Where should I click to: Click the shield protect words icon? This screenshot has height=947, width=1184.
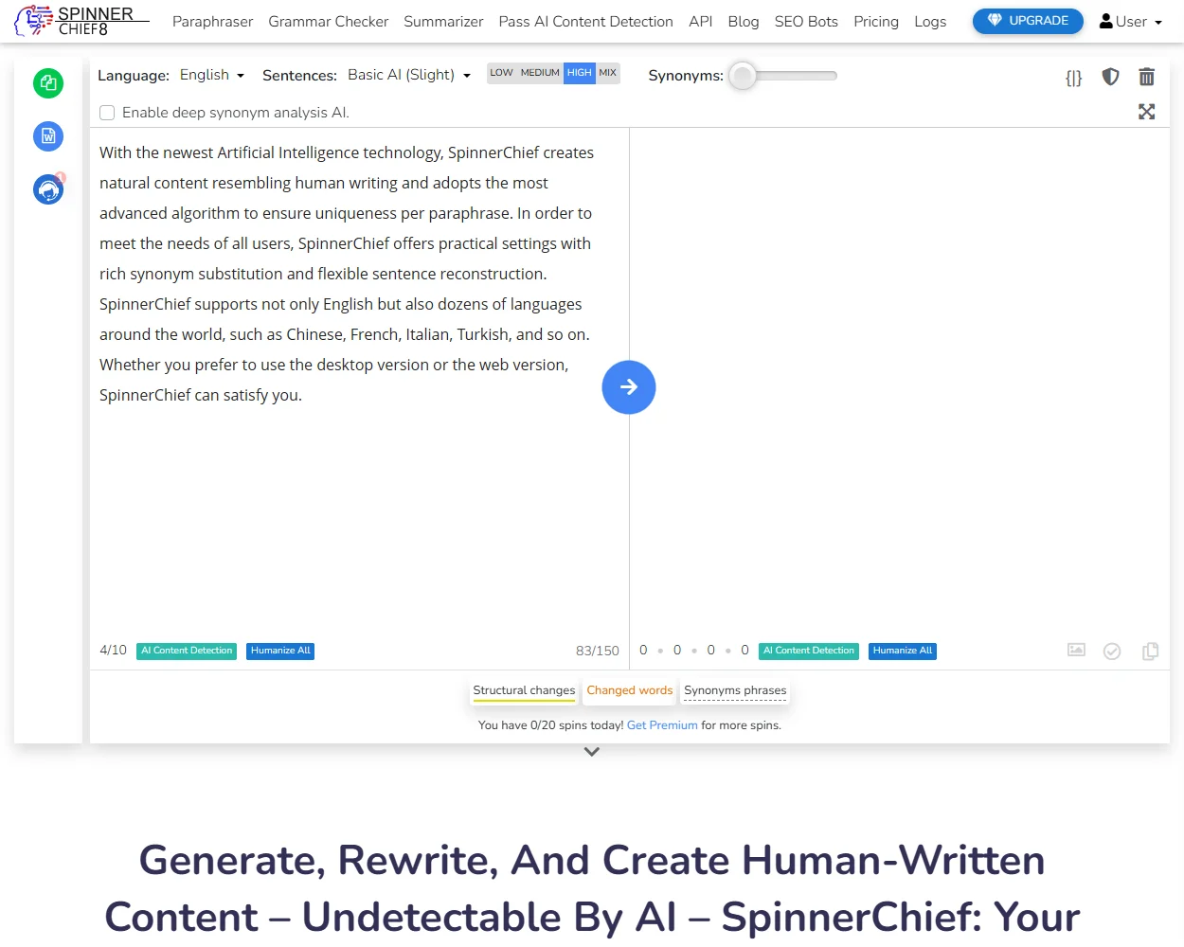pyautogui.click(x=1110, y=77)
